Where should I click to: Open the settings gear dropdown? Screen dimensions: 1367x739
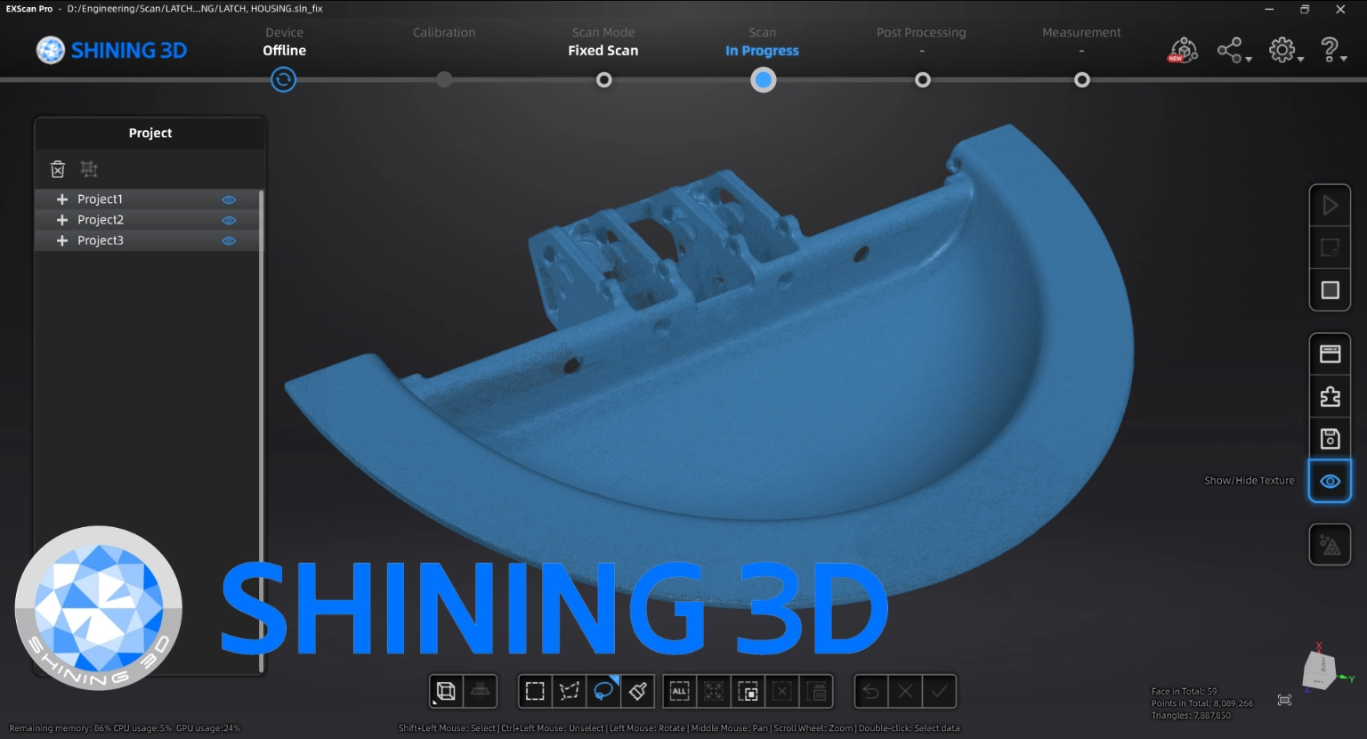pyautogui.click(x=1284, y=50)
